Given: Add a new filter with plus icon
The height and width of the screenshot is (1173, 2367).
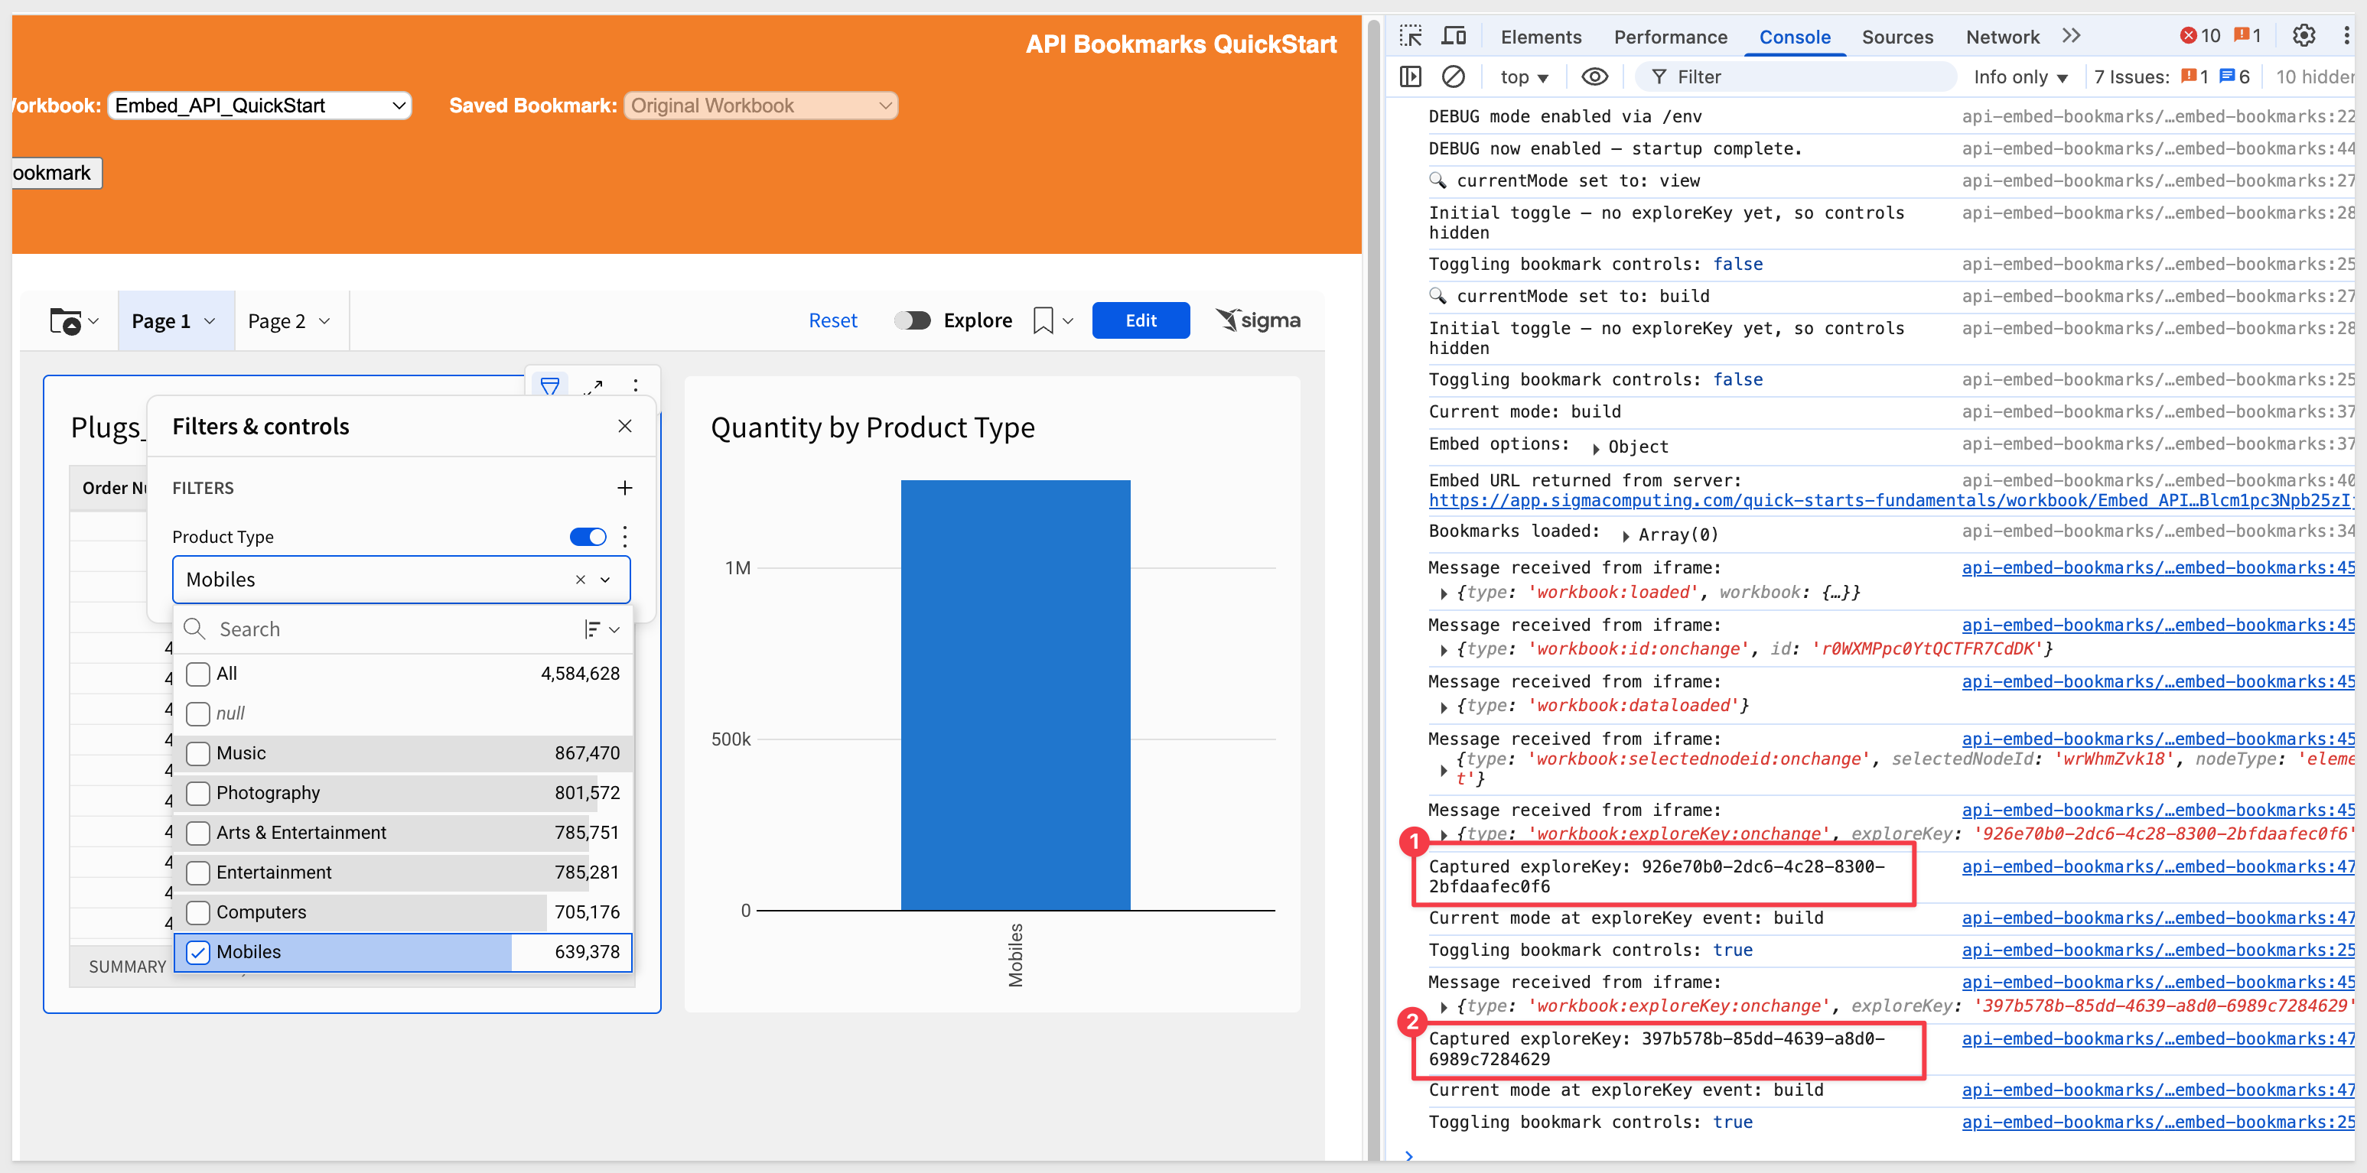Looking at the screenshot, I should coord(625,488).
